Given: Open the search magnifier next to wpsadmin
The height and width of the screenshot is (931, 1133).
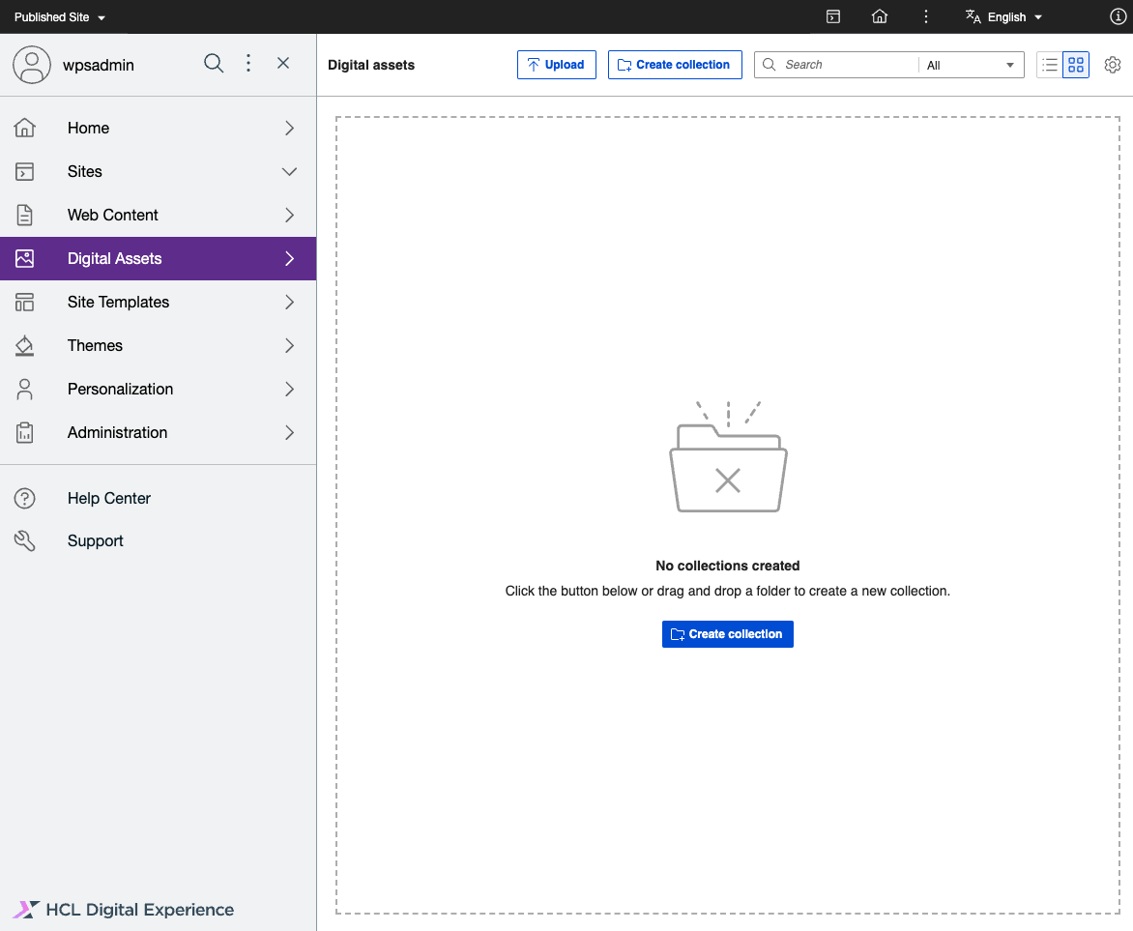Looking at the screenshot, I should [x=214, y=63].
